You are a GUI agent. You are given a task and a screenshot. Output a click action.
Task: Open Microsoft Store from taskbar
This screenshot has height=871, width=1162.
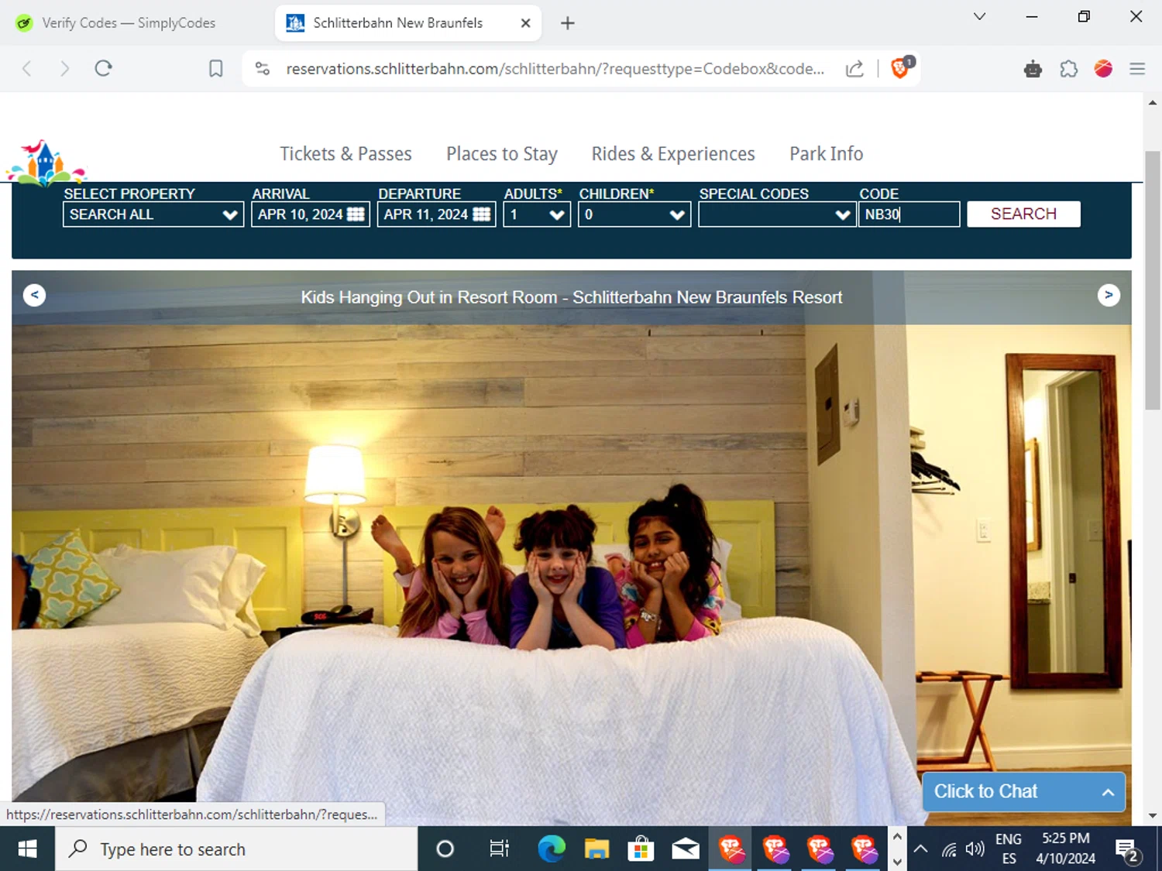click(641, 849)
